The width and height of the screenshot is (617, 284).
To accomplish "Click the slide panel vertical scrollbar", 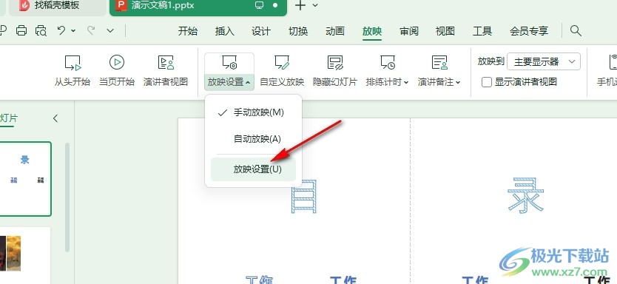I will coord(67,197).
